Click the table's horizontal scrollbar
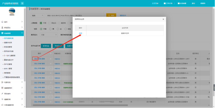The width and height of the screenshot is (215, 108). click(x=80, y=105)
